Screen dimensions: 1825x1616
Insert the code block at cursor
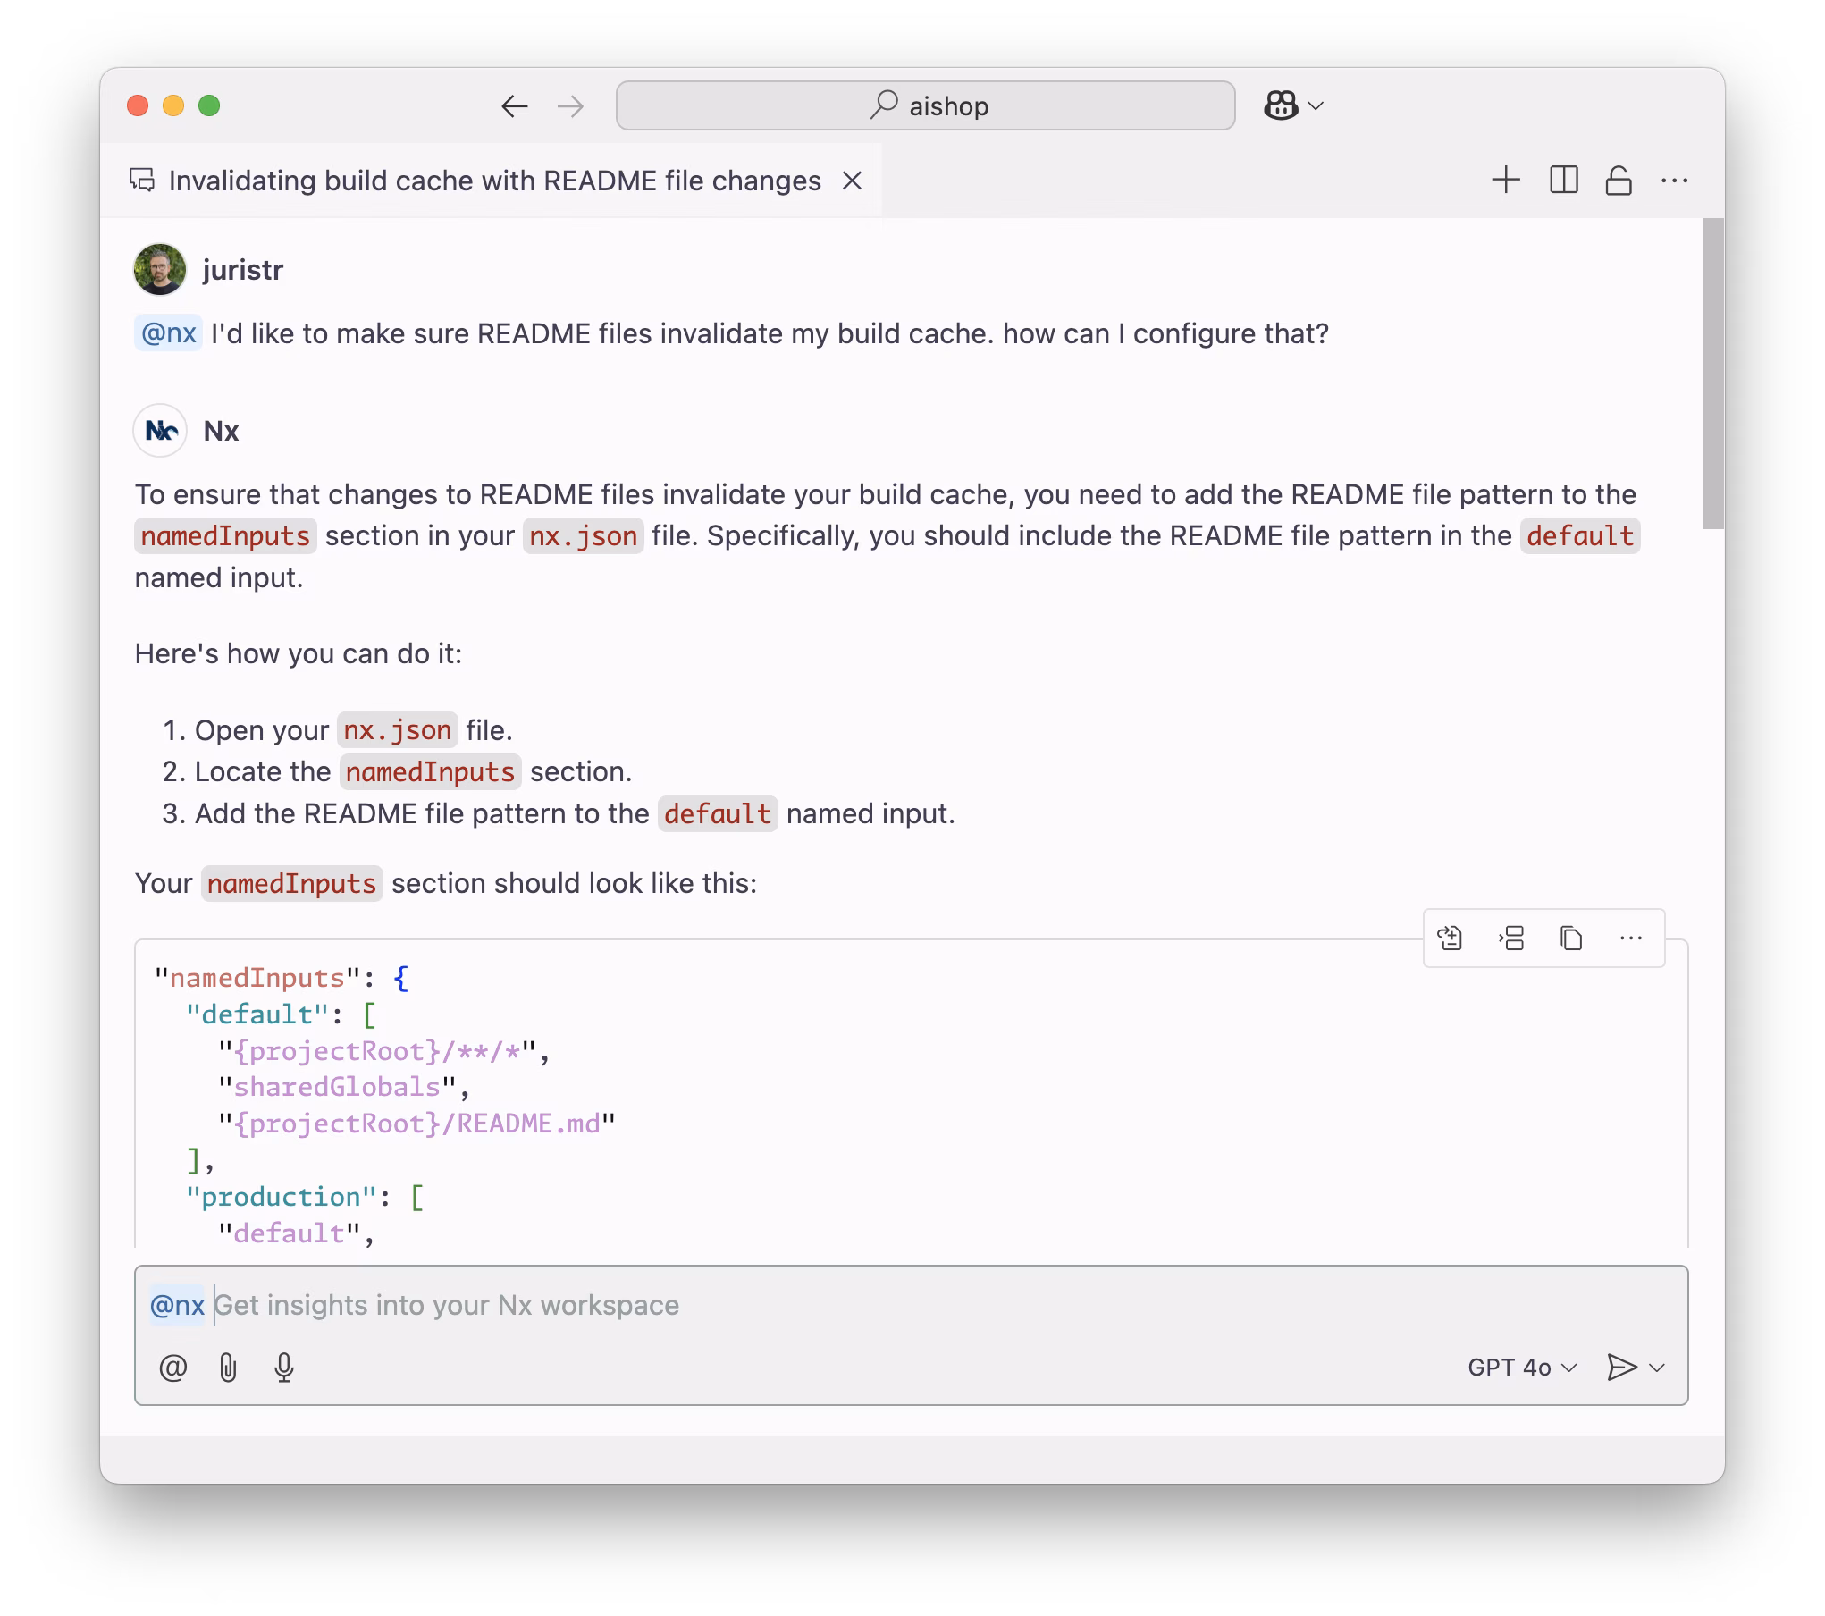(x=1510, y=938)
